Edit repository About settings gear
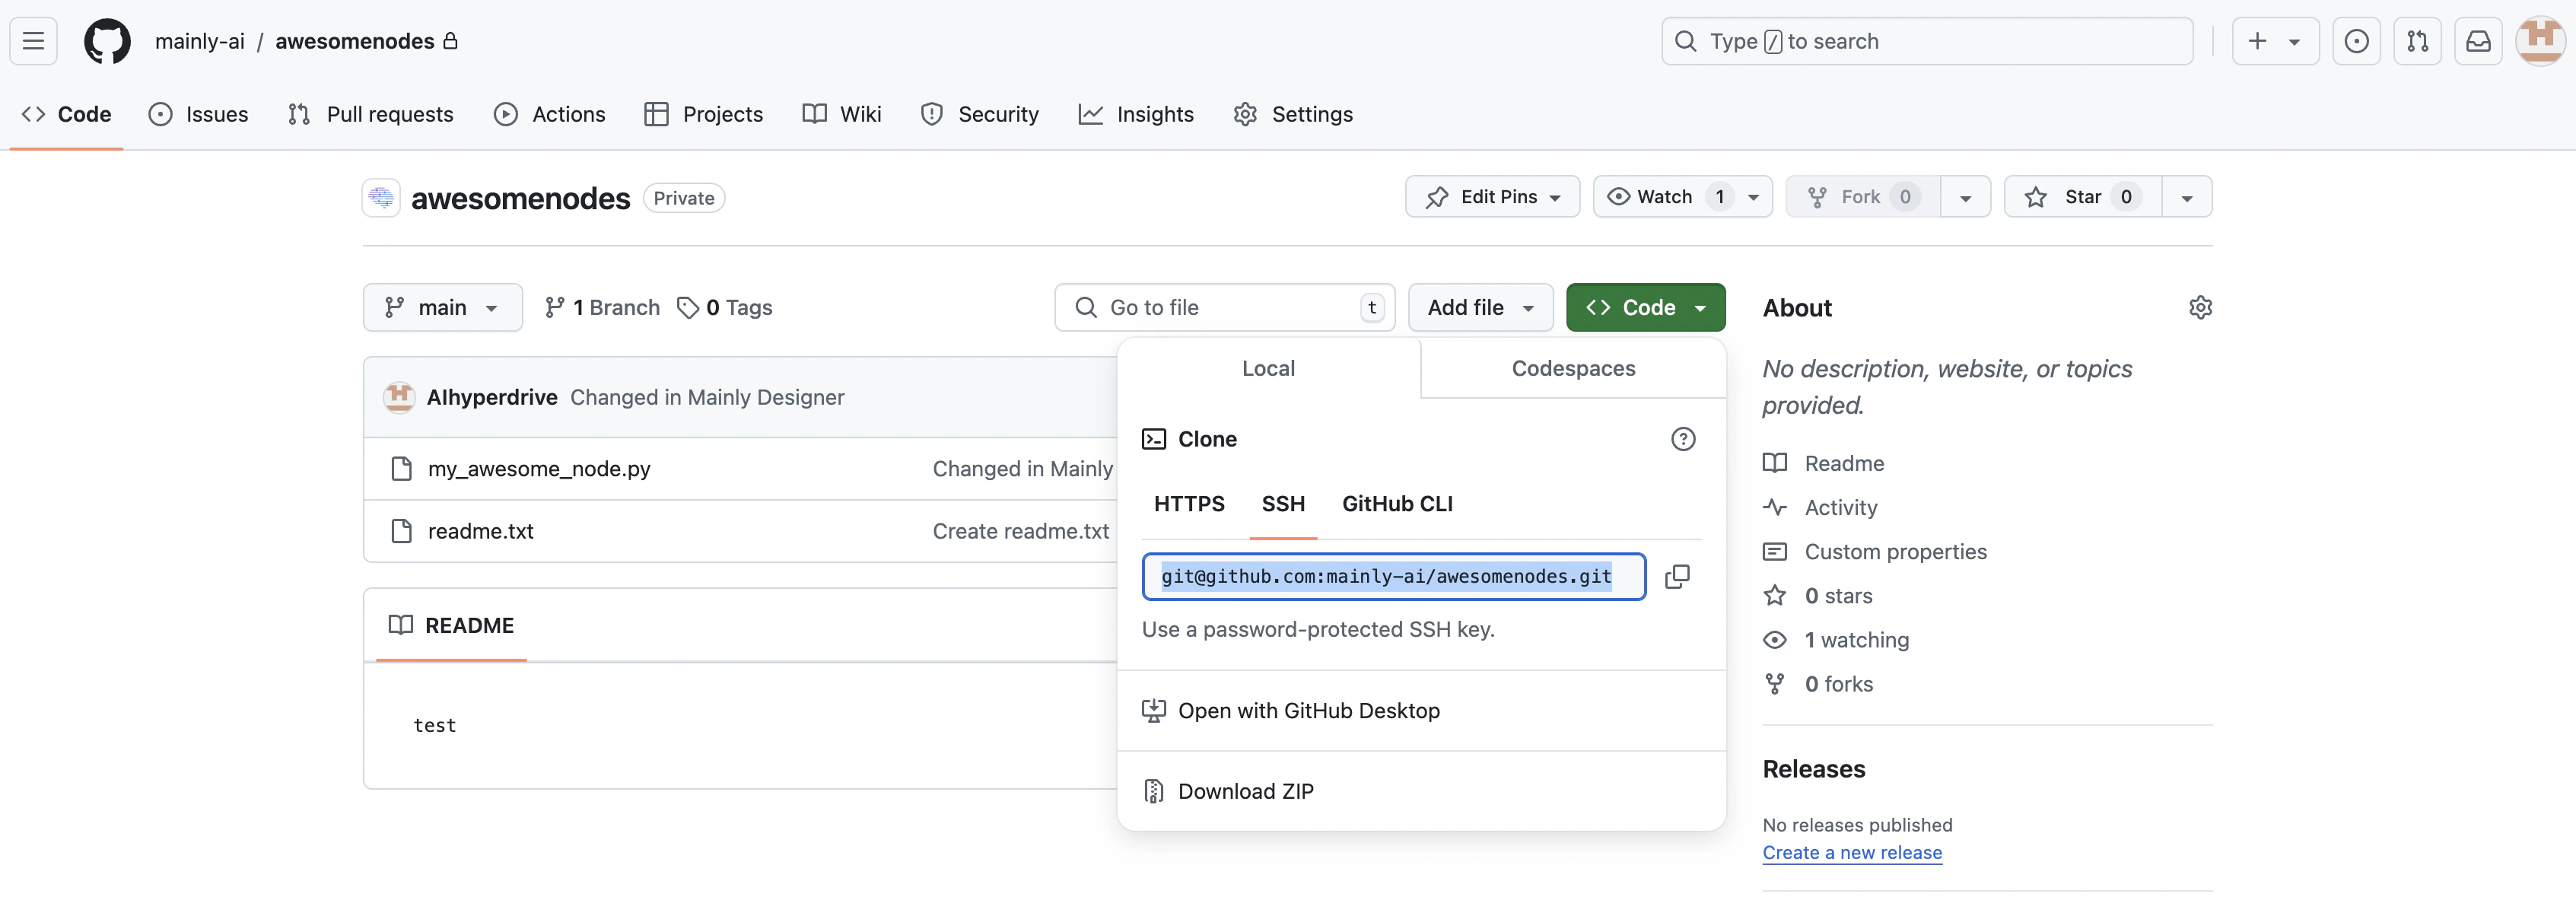This screenshot has height=916, width=2576. pos(2200,307)
